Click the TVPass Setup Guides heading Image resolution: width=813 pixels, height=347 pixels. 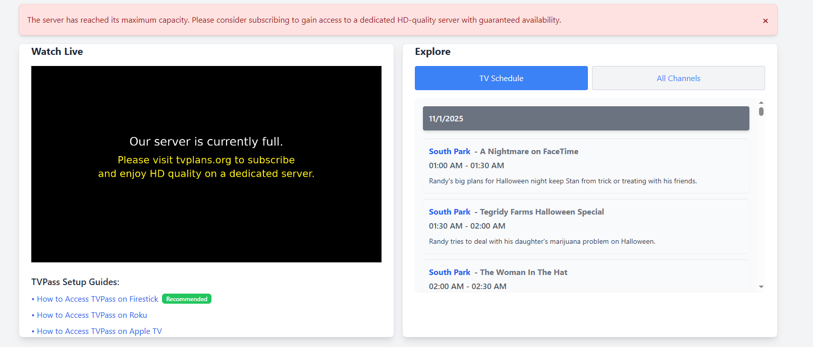click(75, 282)
